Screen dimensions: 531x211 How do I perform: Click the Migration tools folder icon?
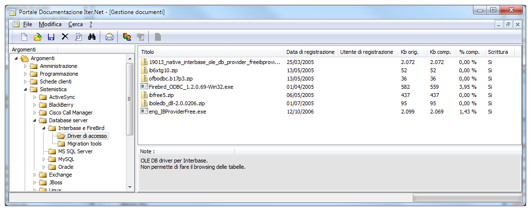(x=62, y=144)
